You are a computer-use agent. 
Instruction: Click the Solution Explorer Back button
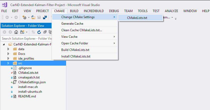tap(4, 32)
